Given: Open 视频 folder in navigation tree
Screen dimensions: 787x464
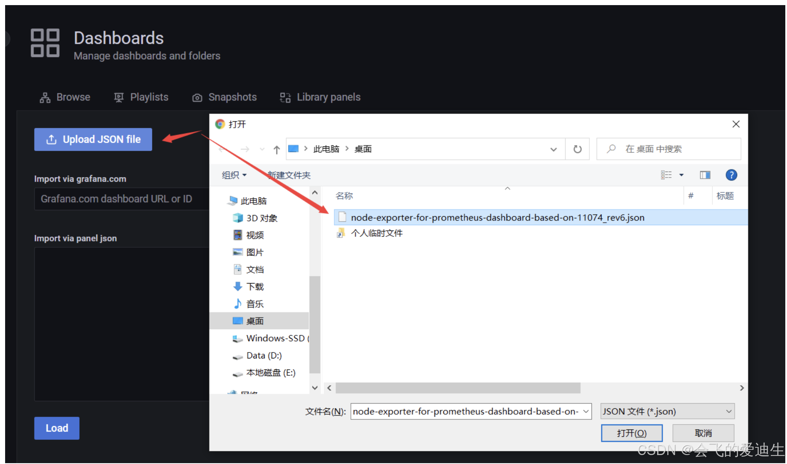Looking at the screenshot, I should click(x=248, y=235).
